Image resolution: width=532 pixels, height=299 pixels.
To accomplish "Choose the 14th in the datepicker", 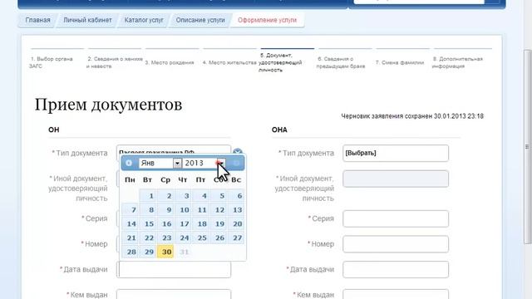I will point(130,223).
